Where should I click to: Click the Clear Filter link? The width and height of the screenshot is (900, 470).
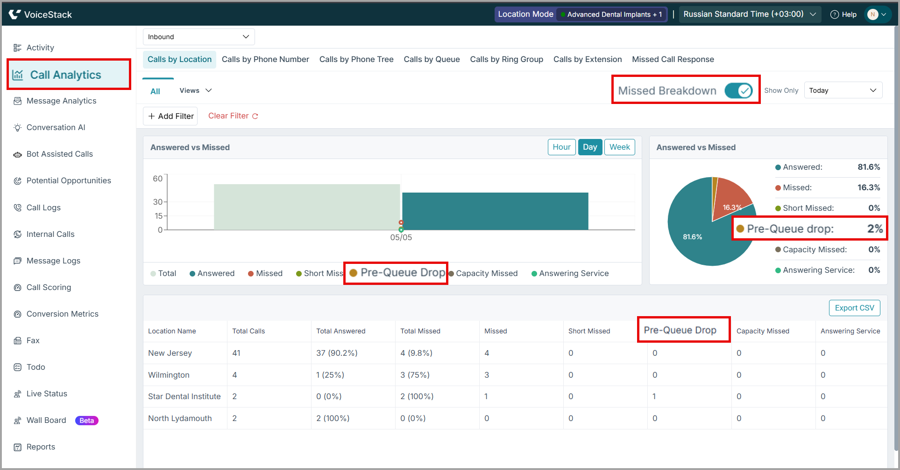tap(233, 116)
